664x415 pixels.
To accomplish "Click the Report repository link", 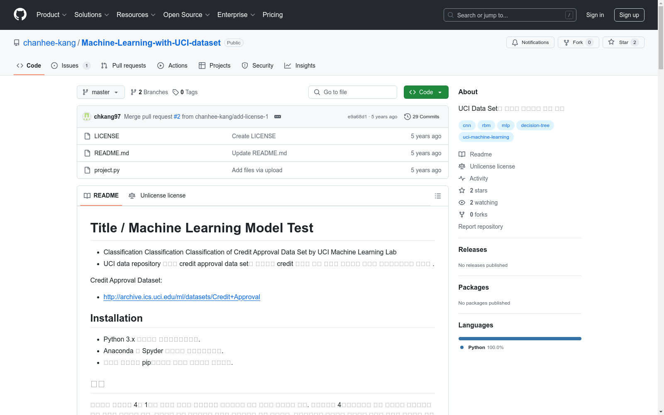I will pos(481,227).
